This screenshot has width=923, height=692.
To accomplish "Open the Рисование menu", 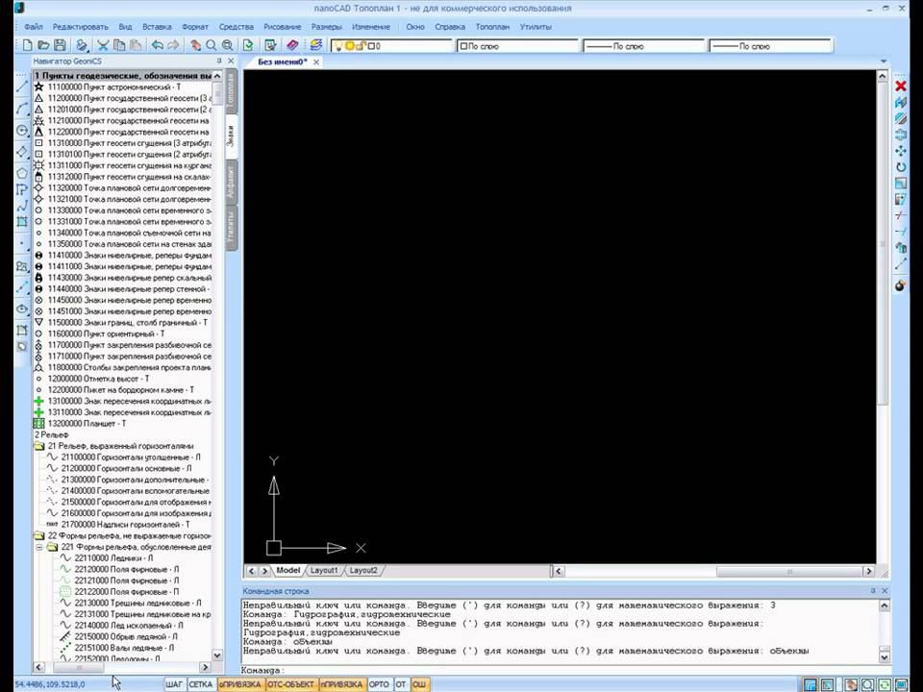I will point(283,27).
